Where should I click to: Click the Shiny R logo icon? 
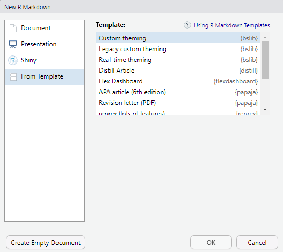click(x=13, y=60)
